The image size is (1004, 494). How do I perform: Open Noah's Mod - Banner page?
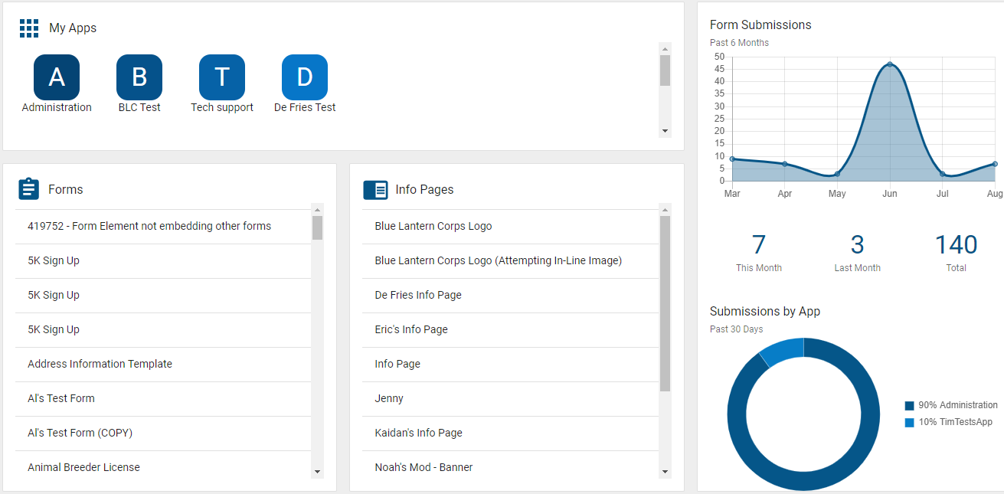click(510, 467)
